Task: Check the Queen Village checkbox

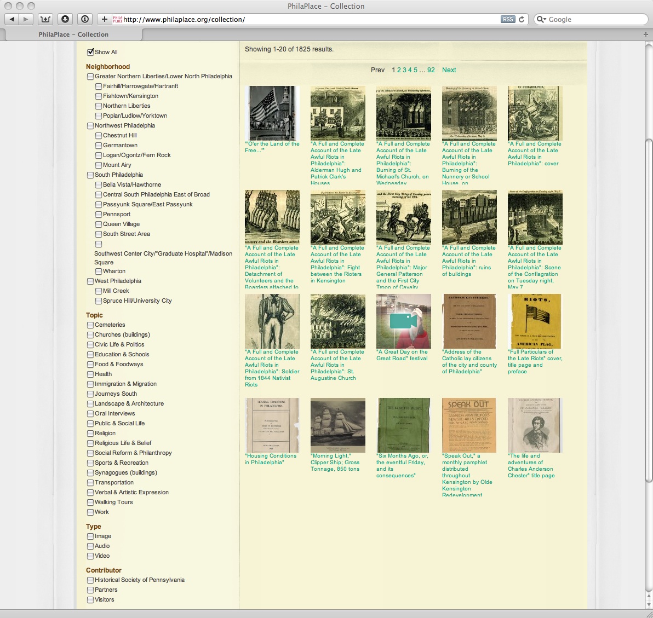Action: pyautogui.click(x=99, y=224)
